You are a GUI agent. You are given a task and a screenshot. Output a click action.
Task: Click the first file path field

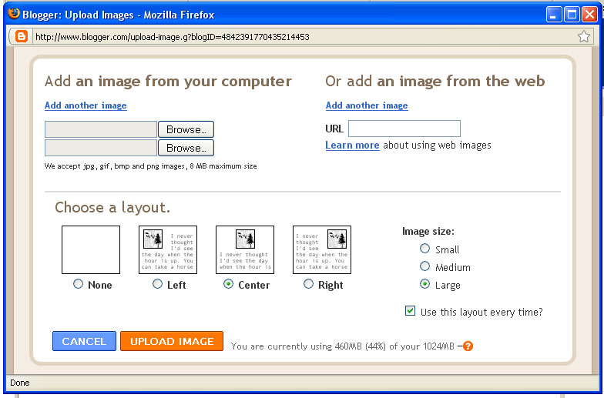click(x=101, y=129)
